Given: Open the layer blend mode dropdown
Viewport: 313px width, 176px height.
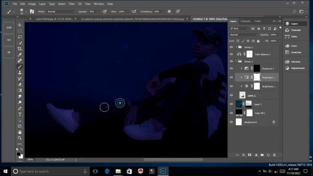Looking at the screenshot, I should [x=244, y=35].
